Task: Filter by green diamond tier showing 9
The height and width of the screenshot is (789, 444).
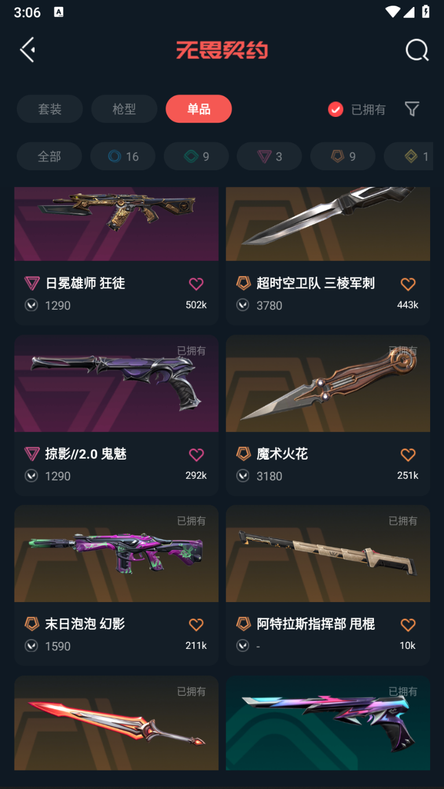Action: 196,156
